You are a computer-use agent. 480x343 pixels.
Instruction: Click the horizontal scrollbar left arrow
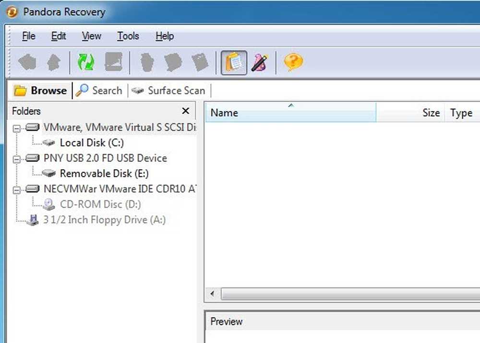click(x=213, y=294)
